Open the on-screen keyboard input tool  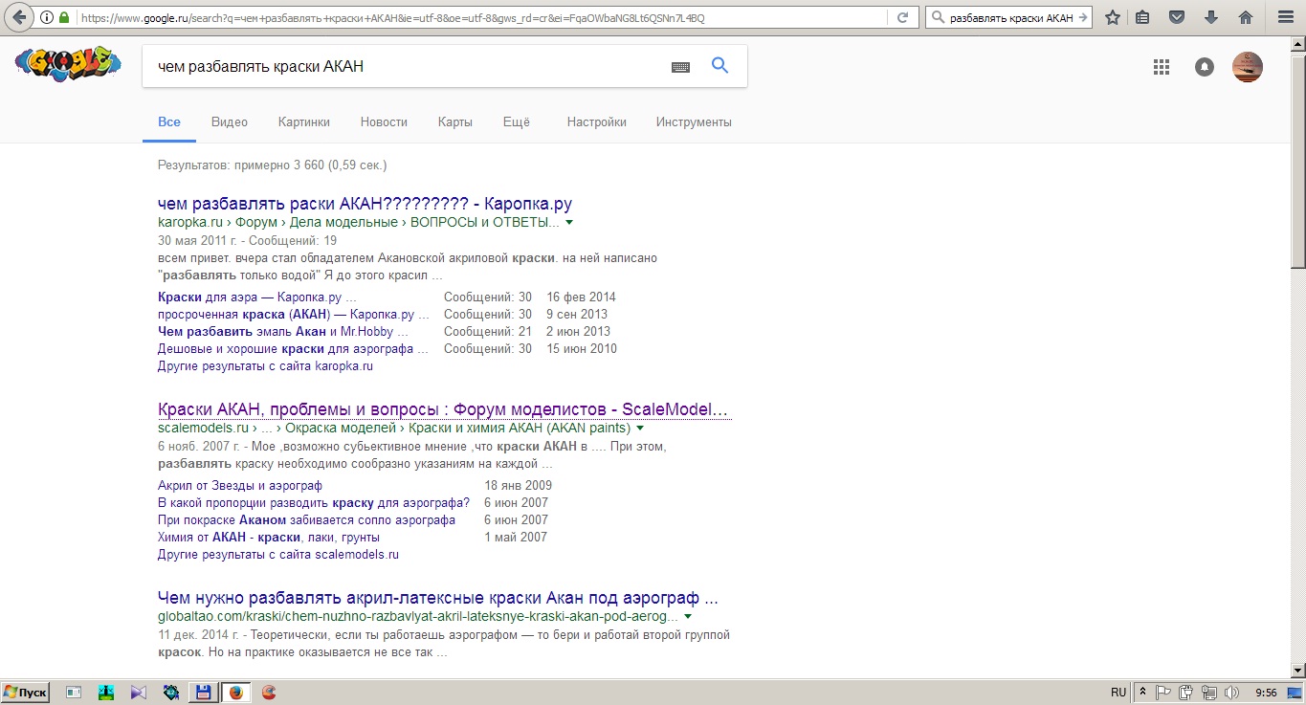680,67
